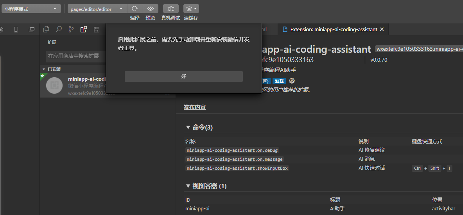
Task: Open the 清缓存 layers dropdown button
Action: tap(191, 9)
